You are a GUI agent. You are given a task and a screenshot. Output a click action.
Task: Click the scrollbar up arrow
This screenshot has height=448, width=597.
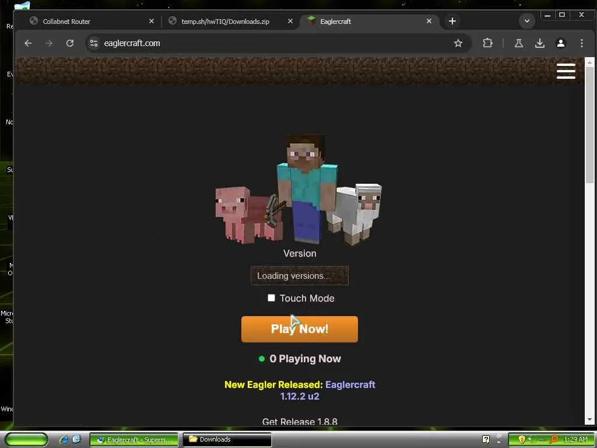(589, 62)
